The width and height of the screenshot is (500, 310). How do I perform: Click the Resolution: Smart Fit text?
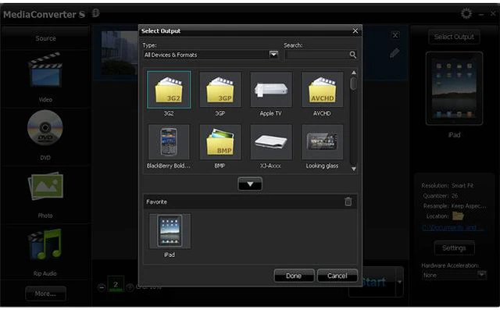pyautogui.click(x=447, y=185)
